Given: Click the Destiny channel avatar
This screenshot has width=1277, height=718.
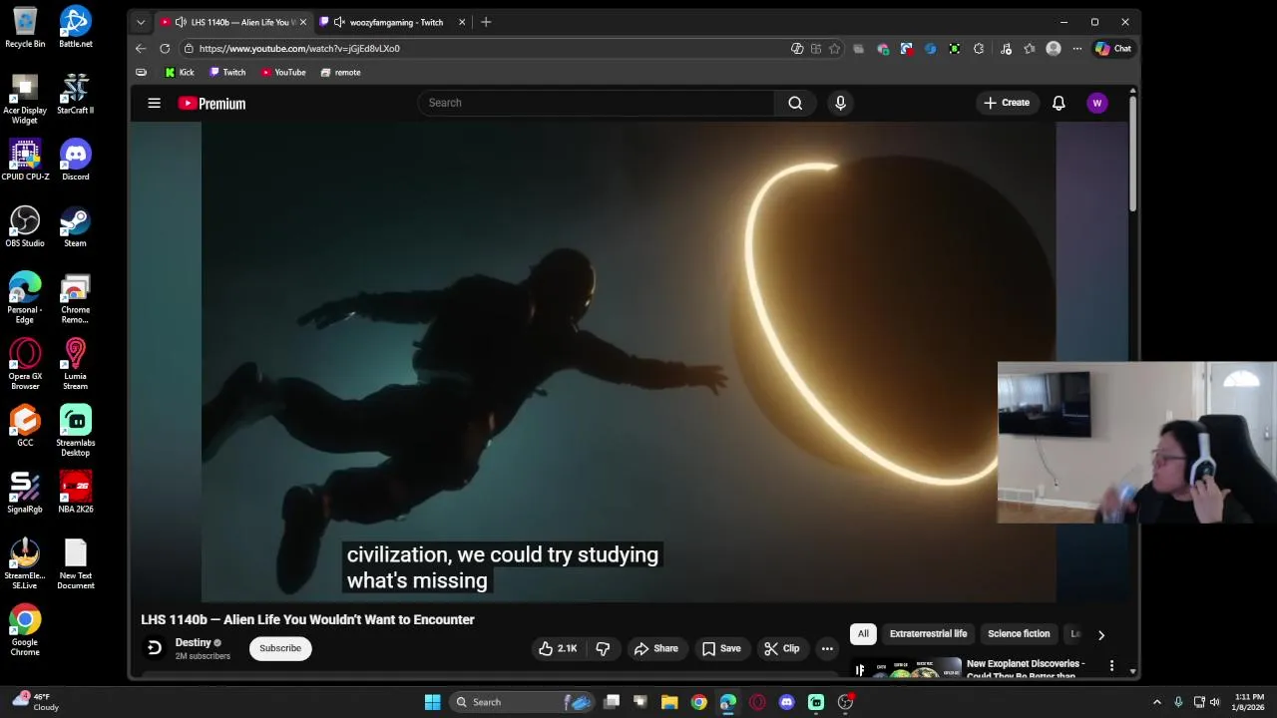Looking at the screenshot, I should point(155,648).
